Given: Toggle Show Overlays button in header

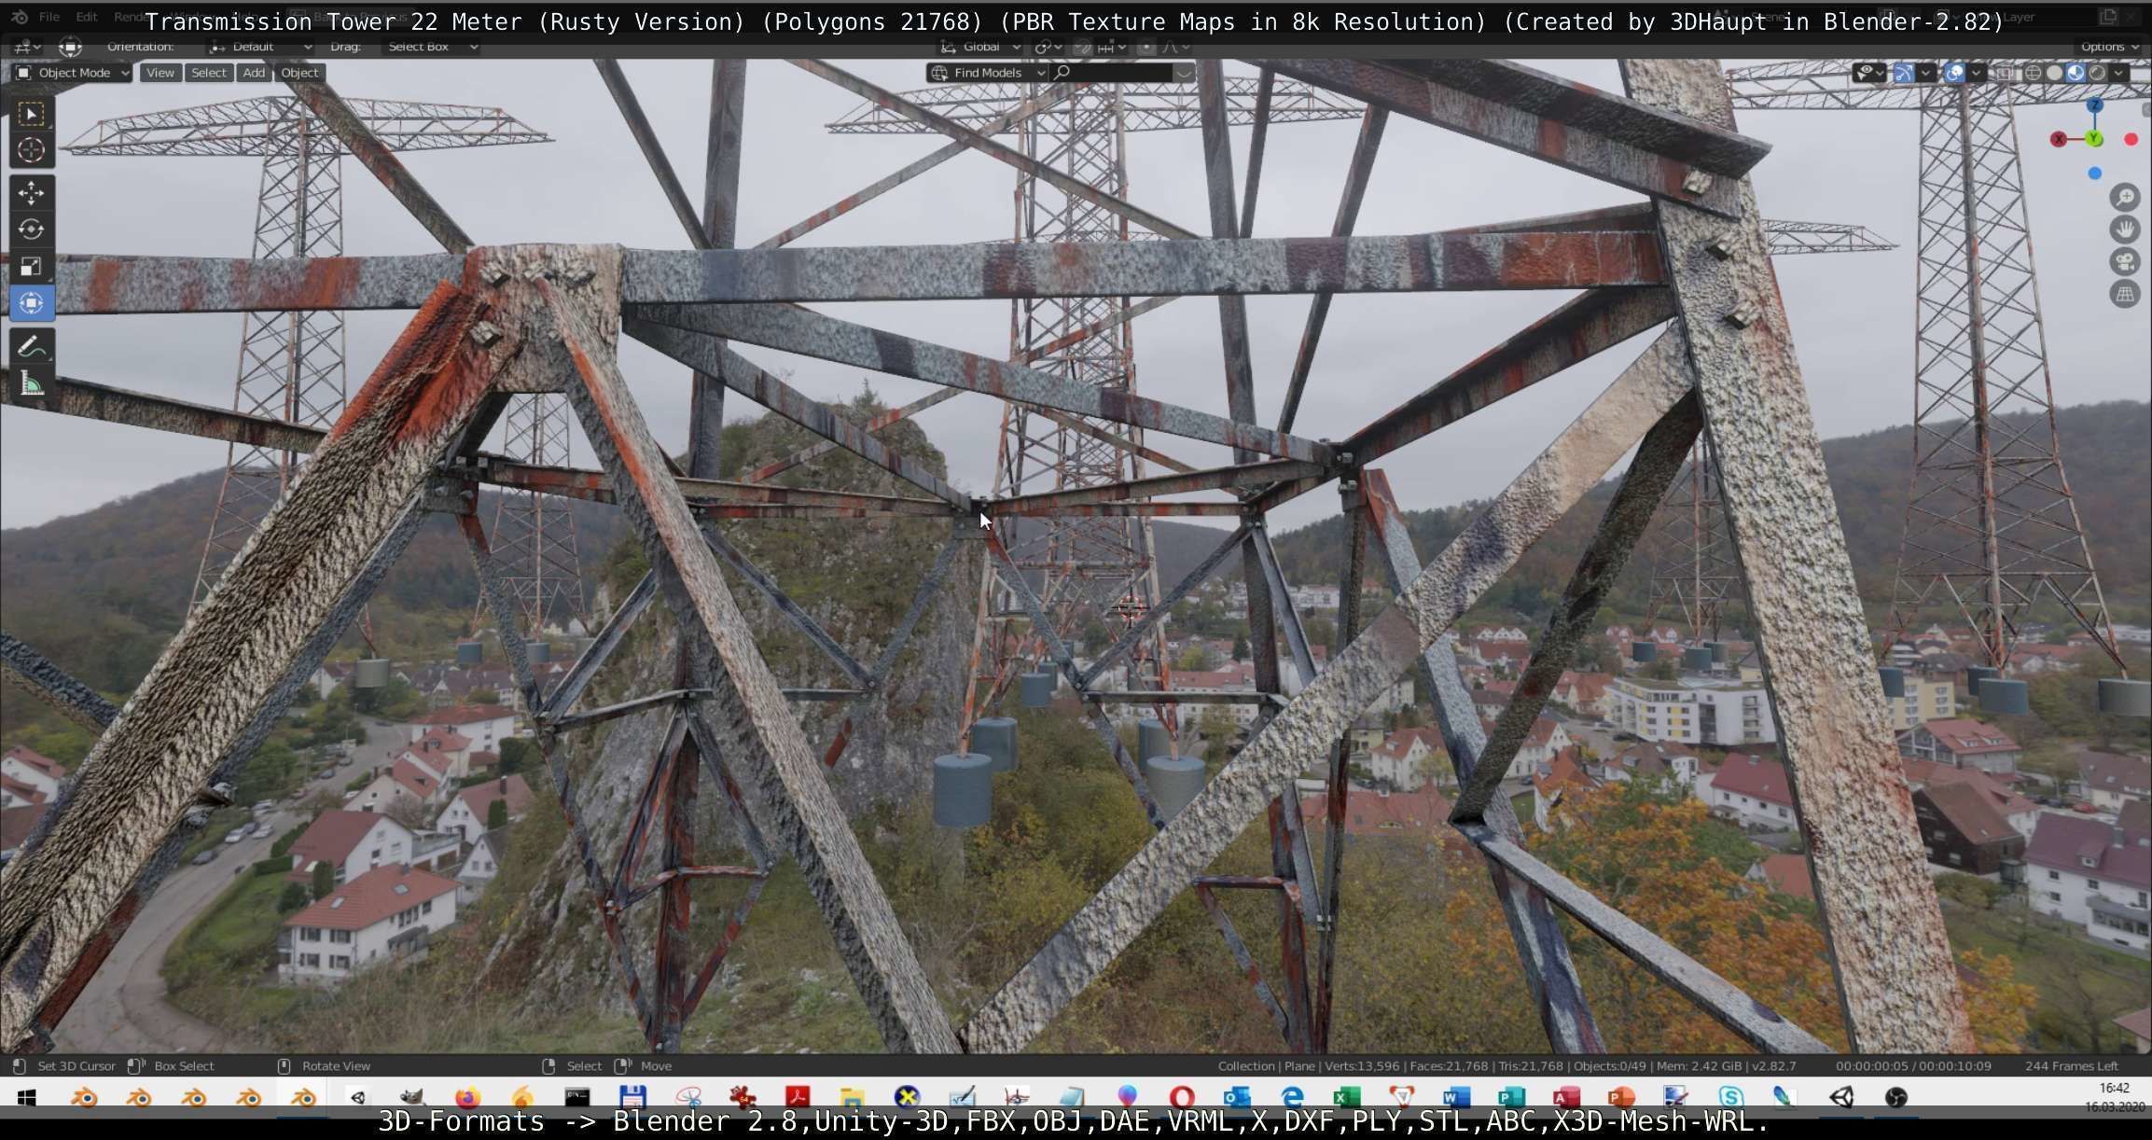Looking at the screenshot, I should point(1954,73).
